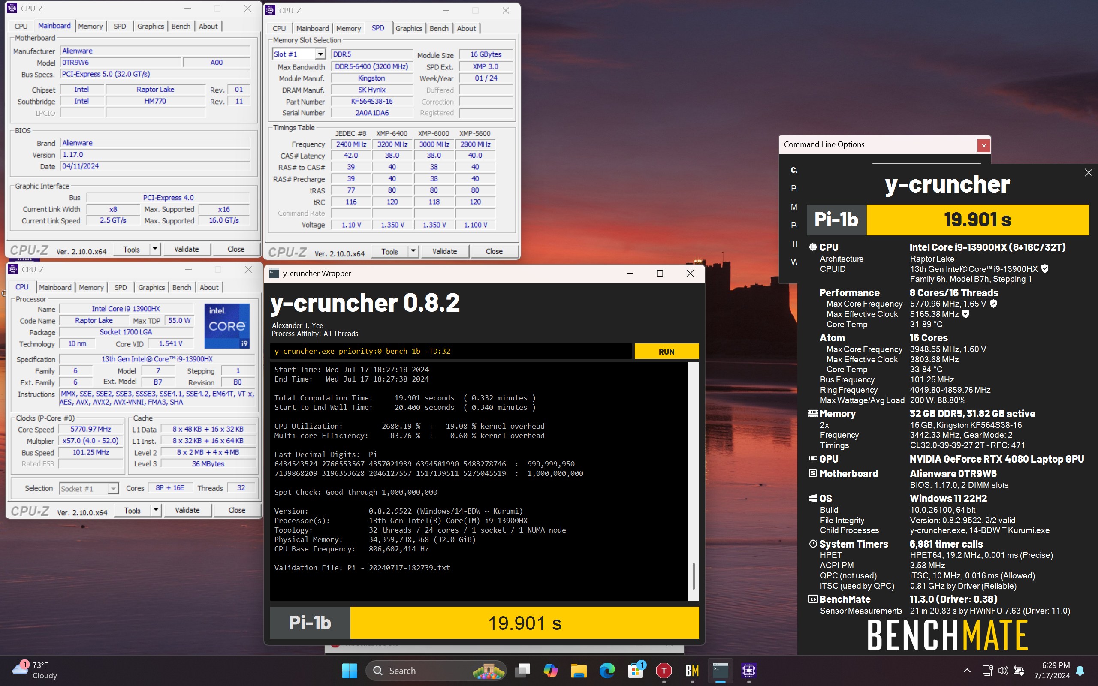
Task: Open Tools dropdown arrow in CPU tab CPU-Z window
Action: click(x=156, y=510)
